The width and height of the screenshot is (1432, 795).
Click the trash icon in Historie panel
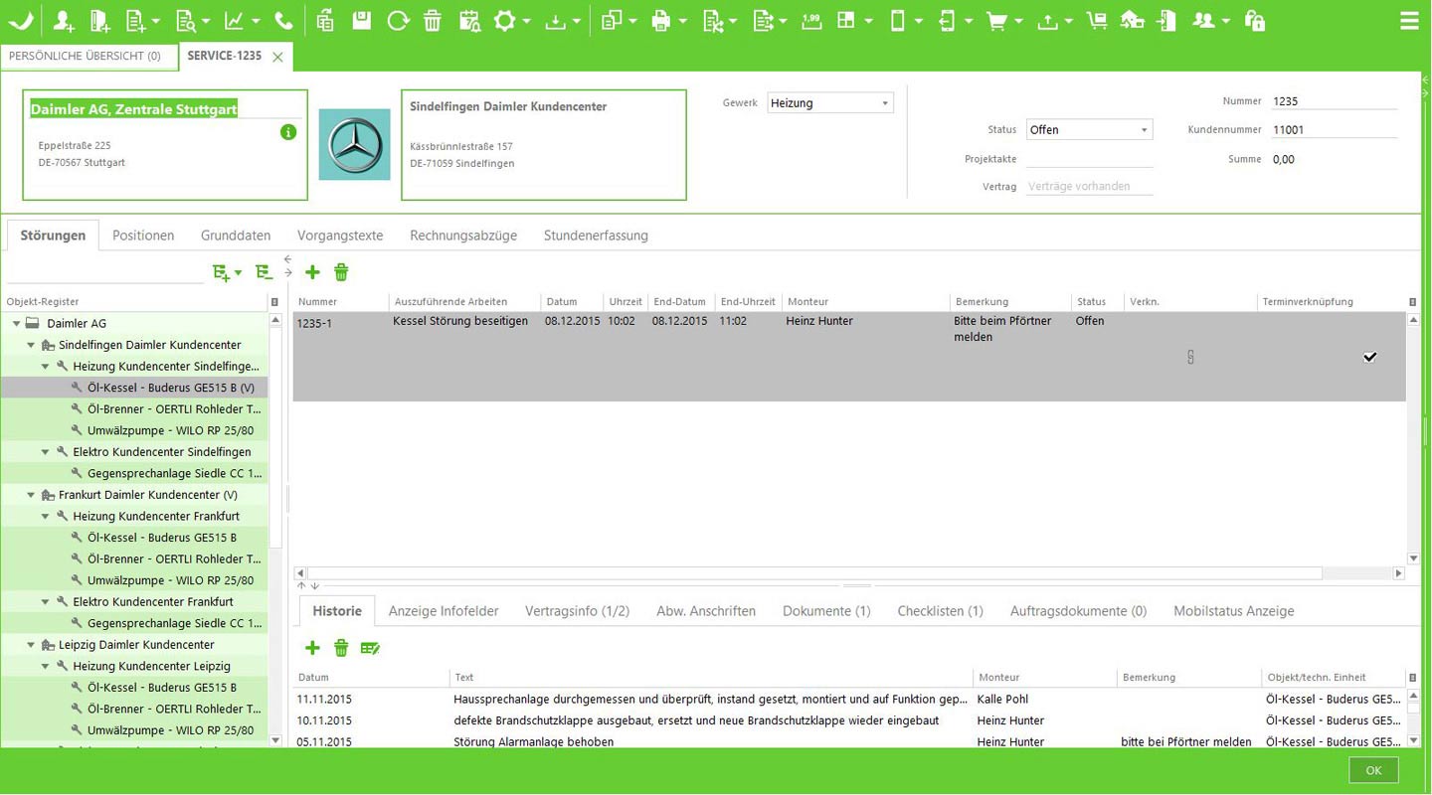click(x=341, y=648)
